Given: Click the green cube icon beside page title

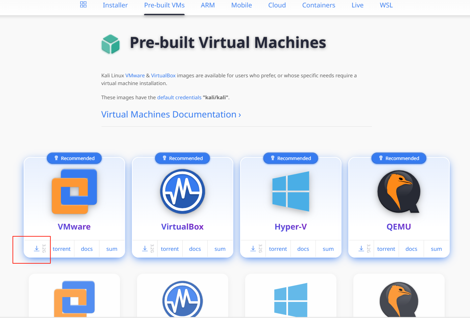Looking at the screenshot, I should (111, 44).
